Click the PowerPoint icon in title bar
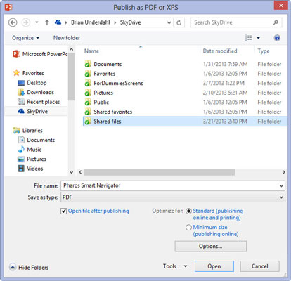Screen dimensions: 291x281 (8, 7)
